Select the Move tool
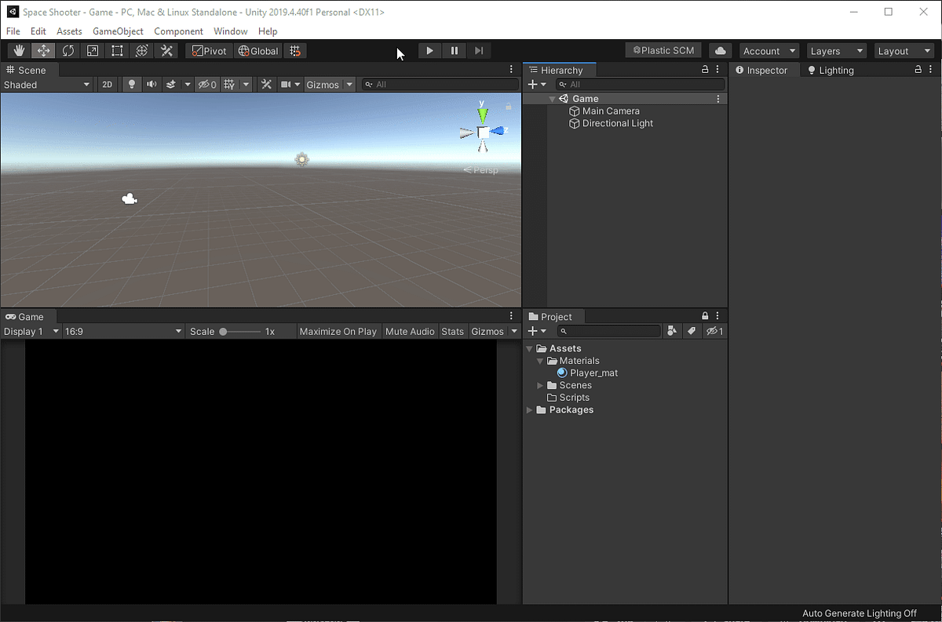 [43, 50]
